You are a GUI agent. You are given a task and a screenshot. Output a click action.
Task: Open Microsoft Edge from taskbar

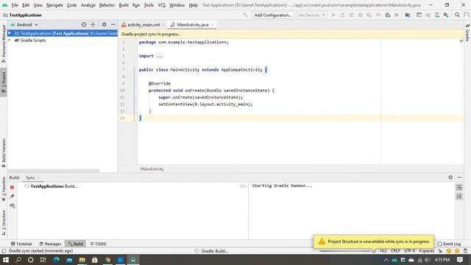(57, 260)
